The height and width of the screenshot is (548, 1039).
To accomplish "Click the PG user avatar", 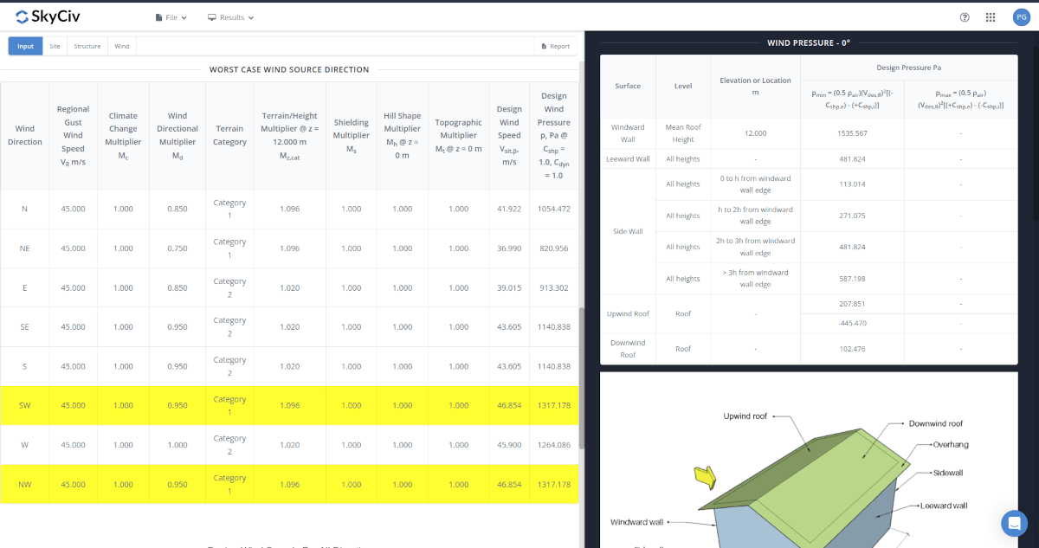I will [x=1022, y=16].
